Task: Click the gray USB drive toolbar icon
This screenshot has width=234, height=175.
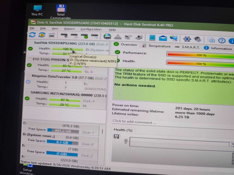Action: (x=128, y=37)
